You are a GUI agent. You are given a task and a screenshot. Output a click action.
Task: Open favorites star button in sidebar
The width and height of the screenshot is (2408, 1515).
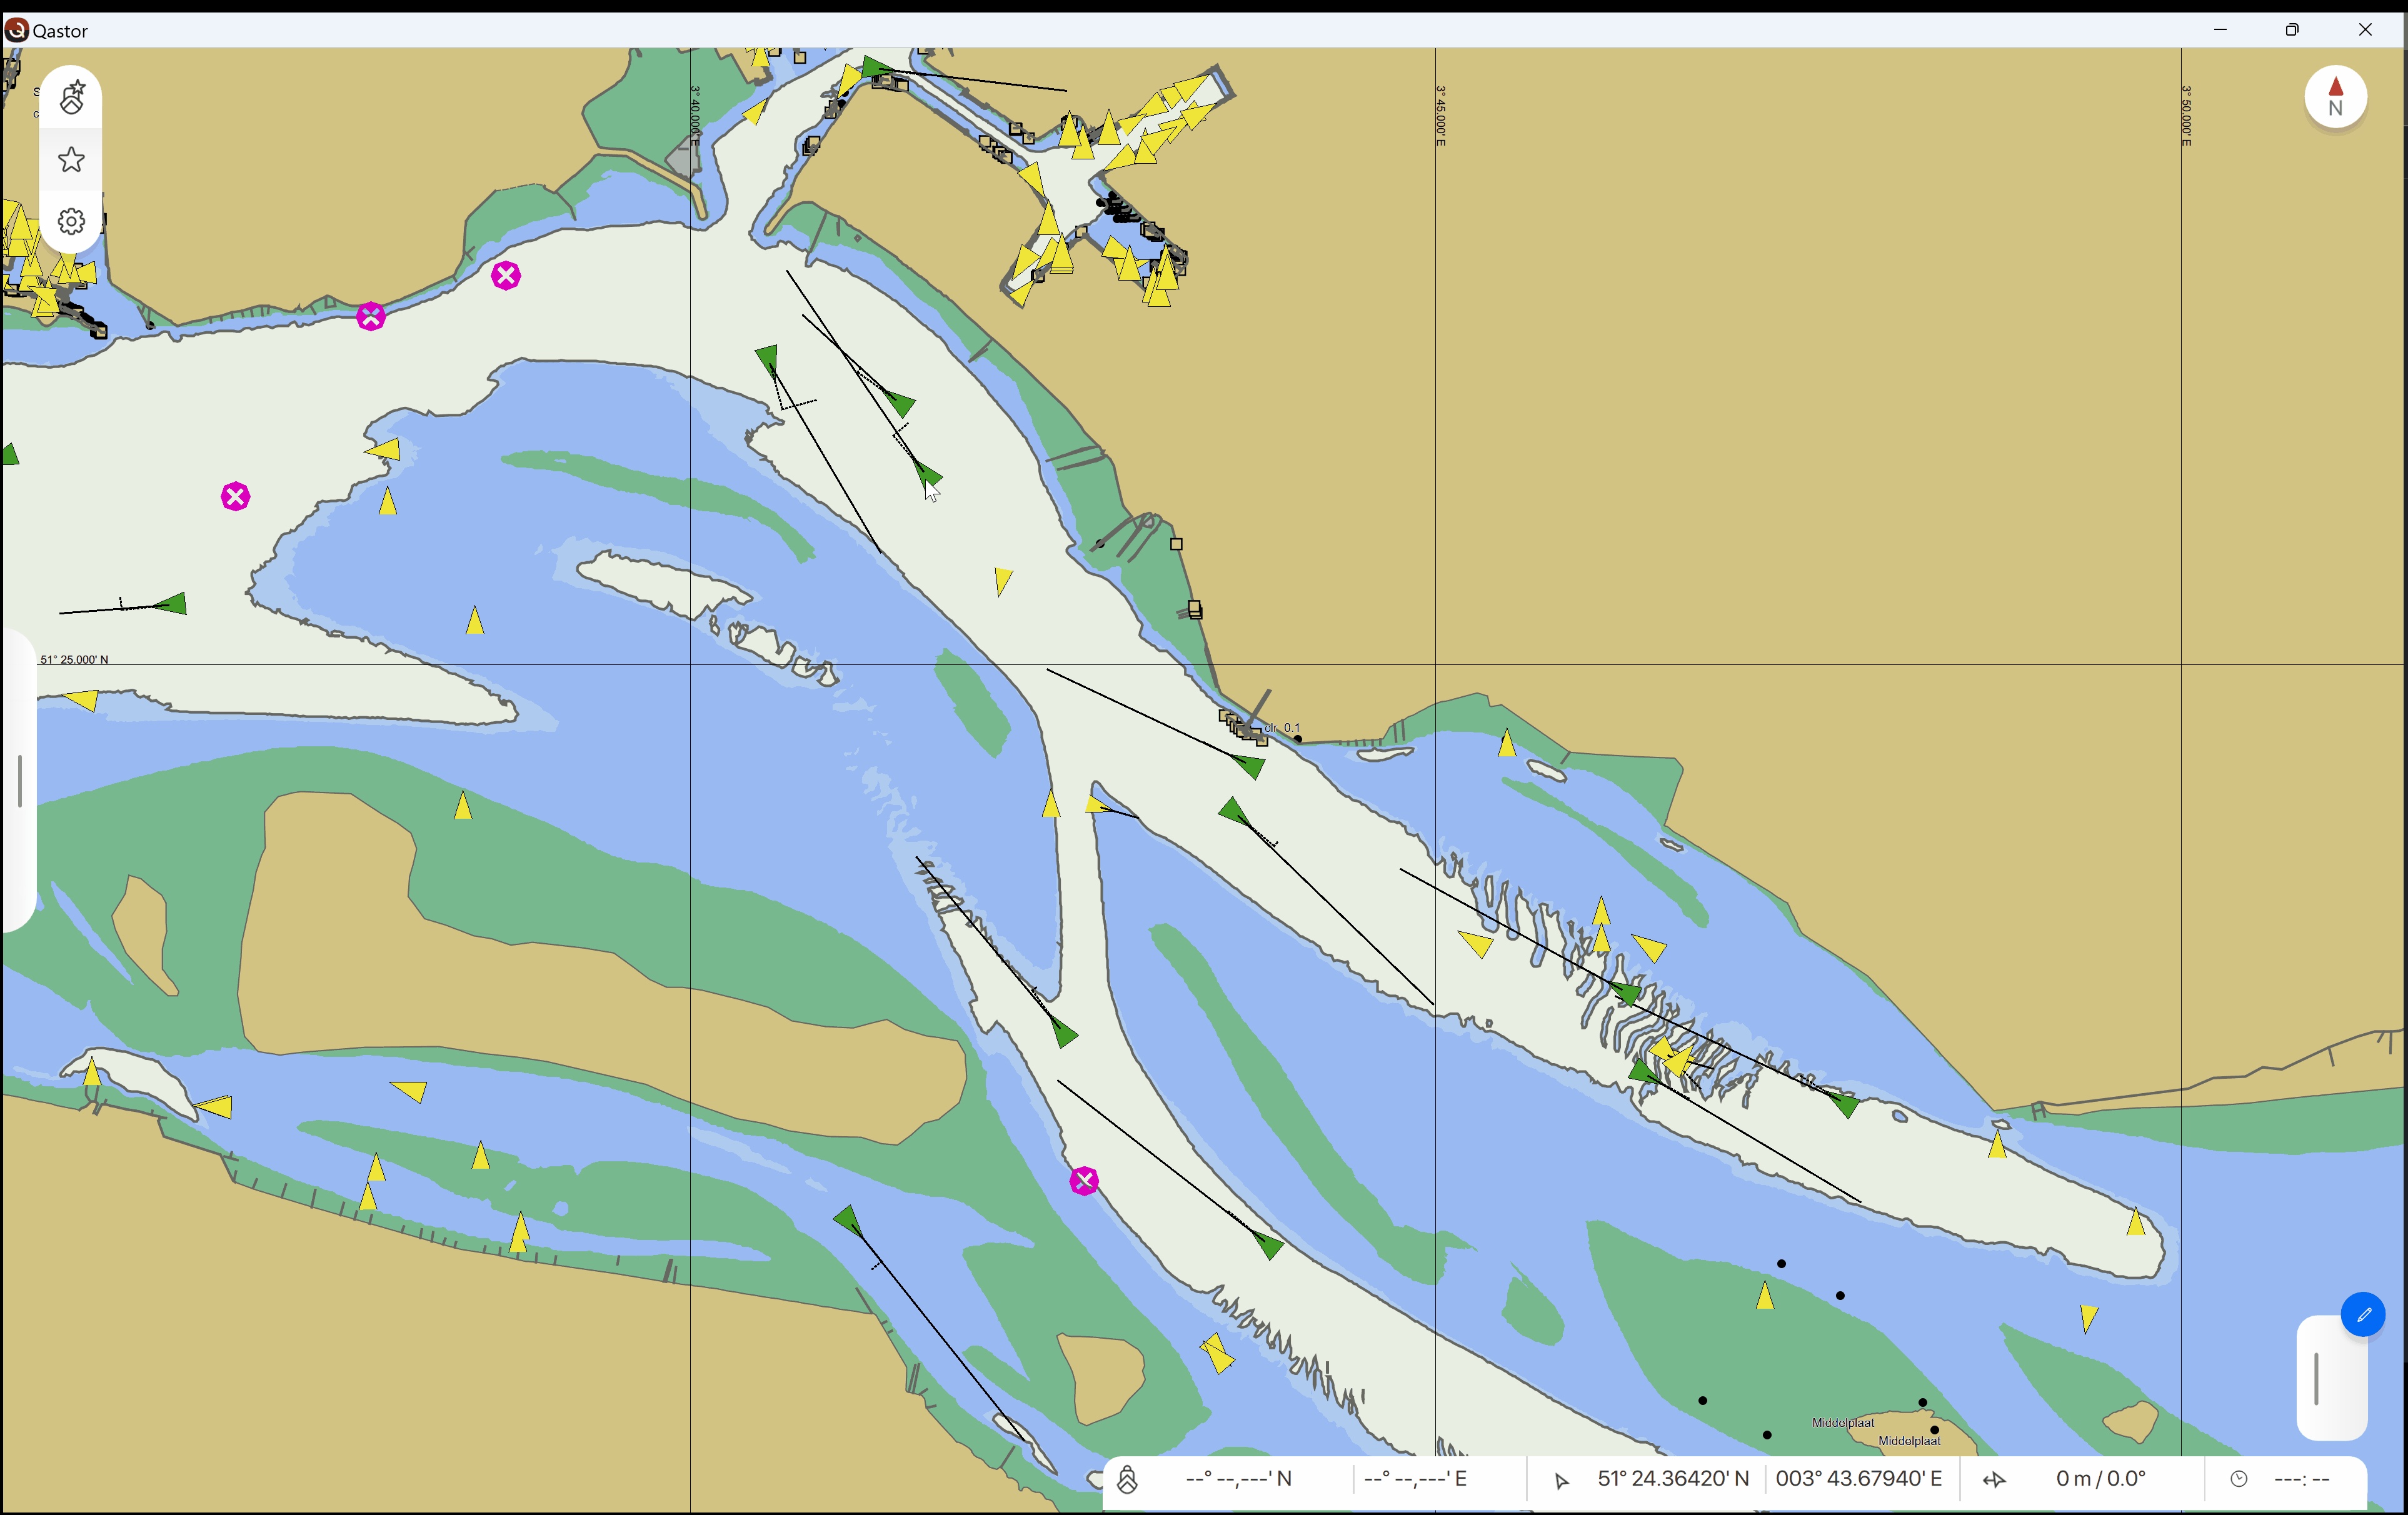71,160
